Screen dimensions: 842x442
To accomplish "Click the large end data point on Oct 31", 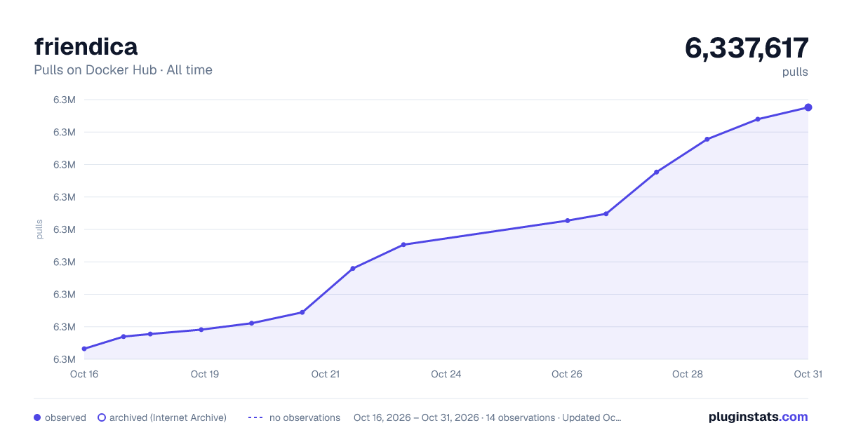I will [808, 107].
